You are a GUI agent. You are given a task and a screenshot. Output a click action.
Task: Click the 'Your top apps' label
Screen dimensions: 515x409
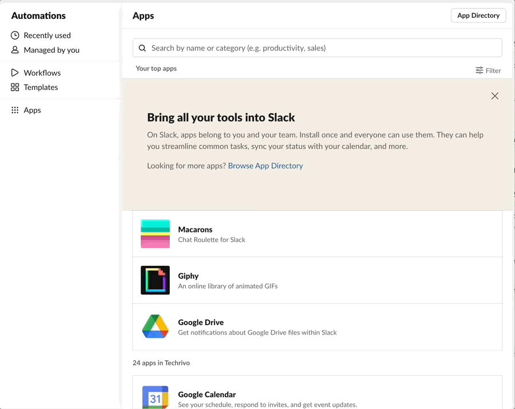[x=156, y=68]
